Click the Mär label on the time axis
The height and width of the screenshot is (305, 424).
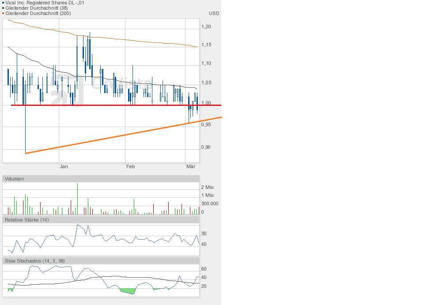coord(190,166)
